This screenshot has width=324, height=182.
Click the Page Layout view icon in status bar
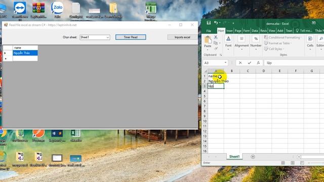293,163
